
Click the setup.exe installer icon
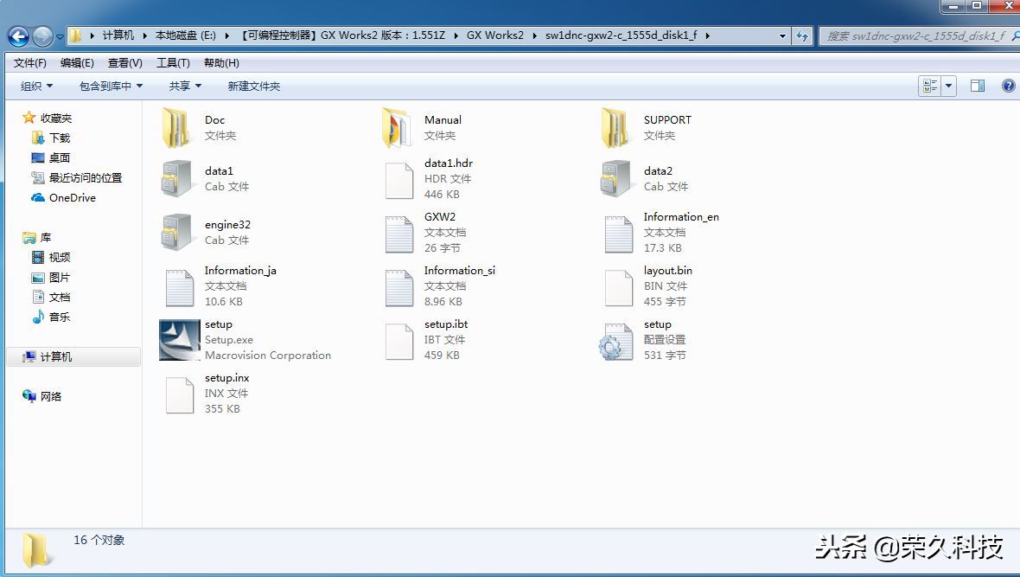(180, 340)
